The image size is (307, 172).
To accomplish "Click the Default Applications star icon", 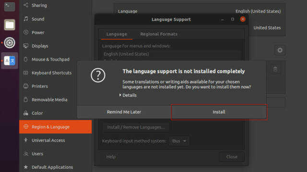I will coord(26,167).
